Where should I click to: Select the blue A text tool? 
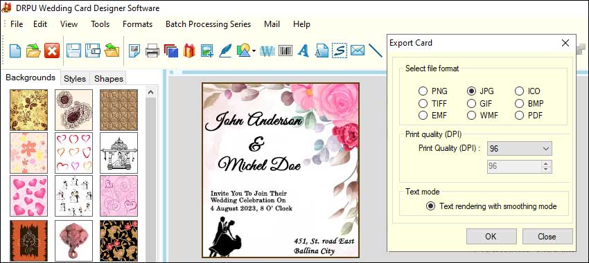click(304, 51)
